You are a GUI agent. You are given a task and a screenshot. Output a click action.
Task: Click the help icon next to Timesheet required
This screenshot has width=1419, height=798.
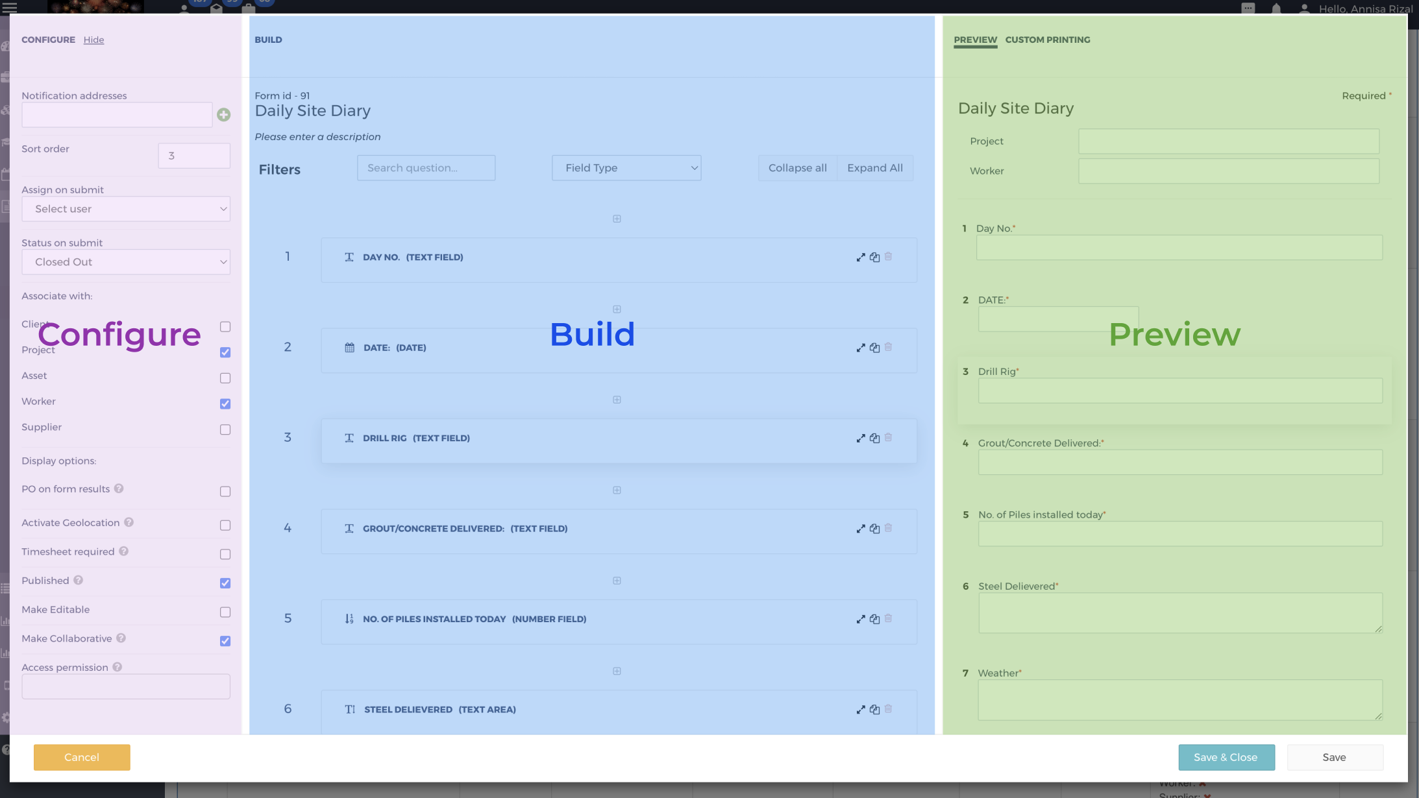click(125, 551)
